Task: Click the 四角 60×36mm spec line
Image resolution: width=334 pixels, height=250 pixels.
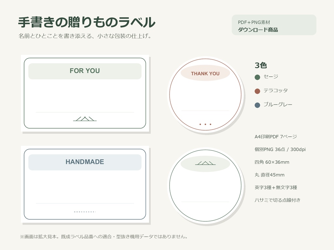Action: click(x=272, y=162)
